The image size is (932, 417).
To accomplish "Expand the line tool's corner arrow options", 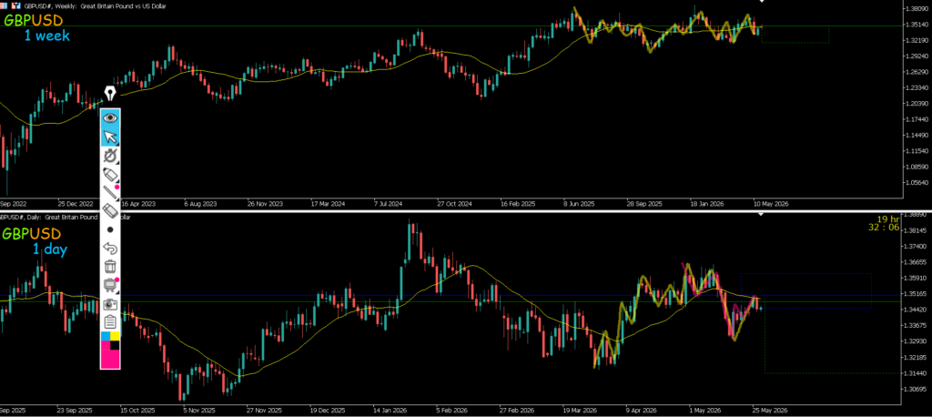I will coord(117,199).
